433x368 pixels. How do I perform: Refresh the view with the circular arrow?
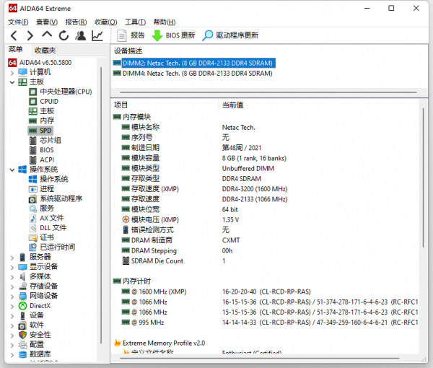[64, 35]
